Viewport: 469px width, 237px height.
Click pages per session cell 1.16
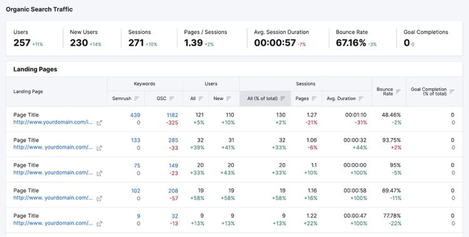pos(311,191)
